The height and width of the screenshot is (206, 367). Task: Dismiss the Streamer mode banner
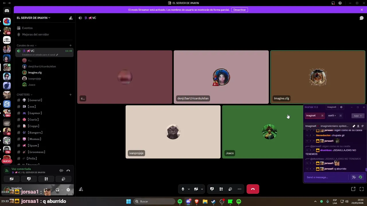pos(362,10)
